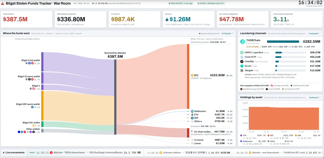The height and width of the screenshot is (158, 324).
Task: Click the MetaMask Swaps fox icon
Action: (x=241, y=89)
